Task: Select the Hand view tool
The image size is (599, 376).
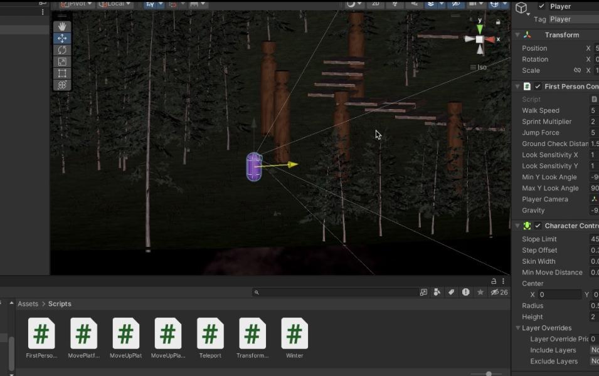Action: 62,26
